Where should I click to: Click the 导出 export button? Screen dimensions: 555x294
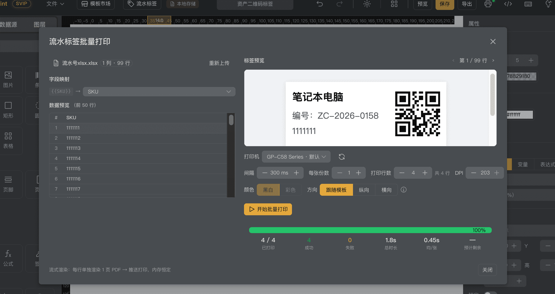[x=467, y=4]
